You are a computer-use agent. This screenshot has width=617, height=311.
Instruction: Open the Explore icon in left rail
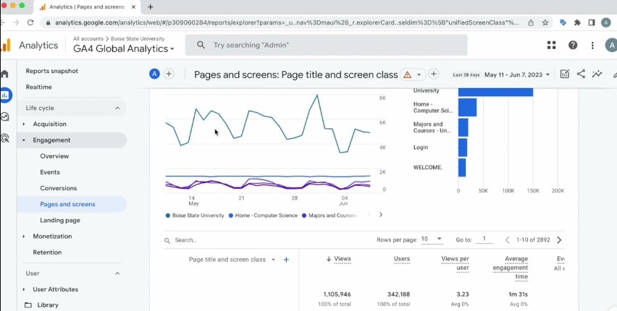coord(5,116)
